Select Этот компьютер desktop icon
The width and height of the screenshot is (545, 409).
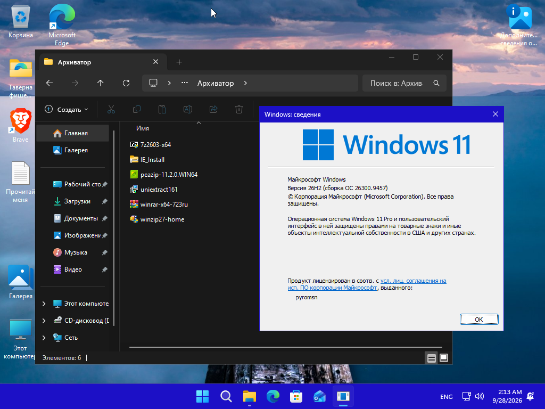[x=21, y=339]
